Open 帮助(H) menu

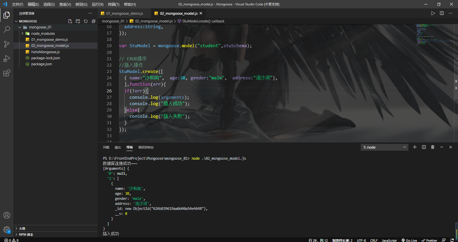click(130, 4)
